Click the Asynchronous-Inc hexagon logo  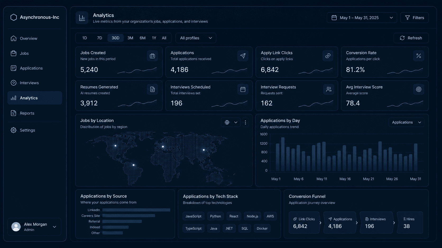click(13, 17)
